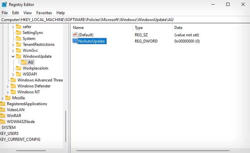Select the TenantRestrictions key

click(x=39, y=45)
